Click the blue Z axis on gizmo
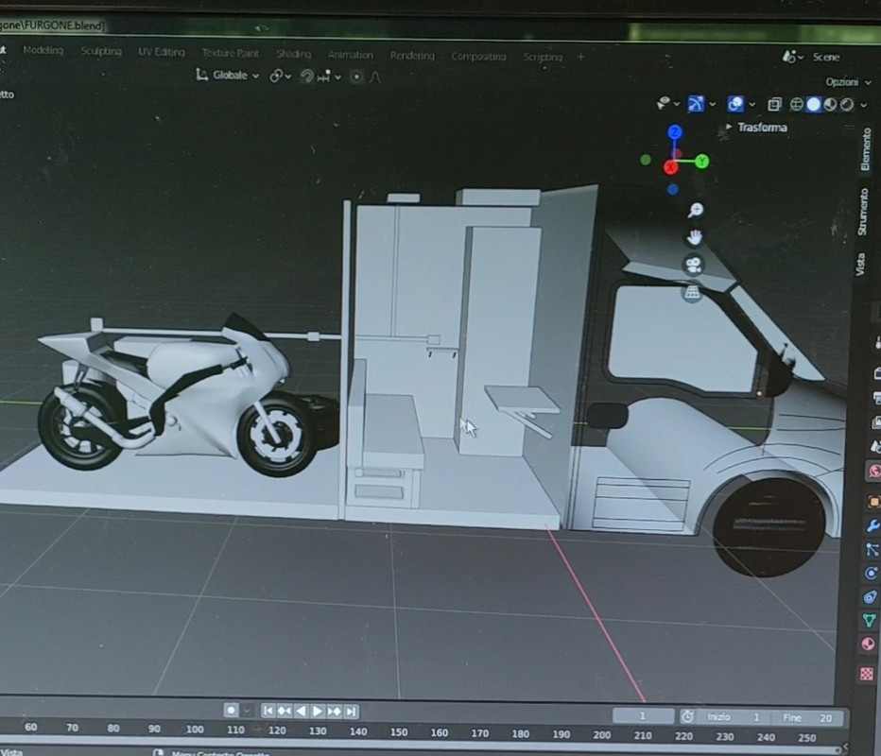The height and width of the screenshot is (756, 881). [675, 132]
